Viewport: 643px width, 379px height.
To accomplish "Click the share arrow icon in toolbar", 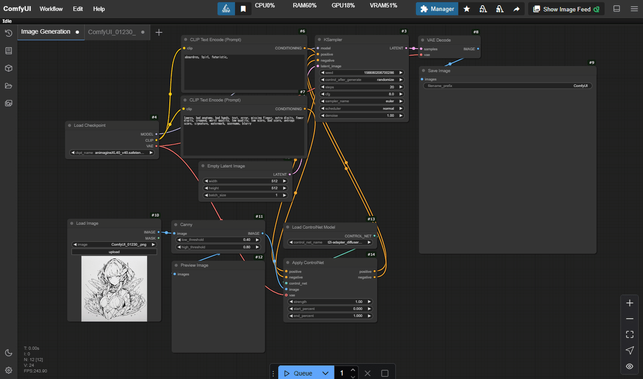I will (x=515, y=9).
